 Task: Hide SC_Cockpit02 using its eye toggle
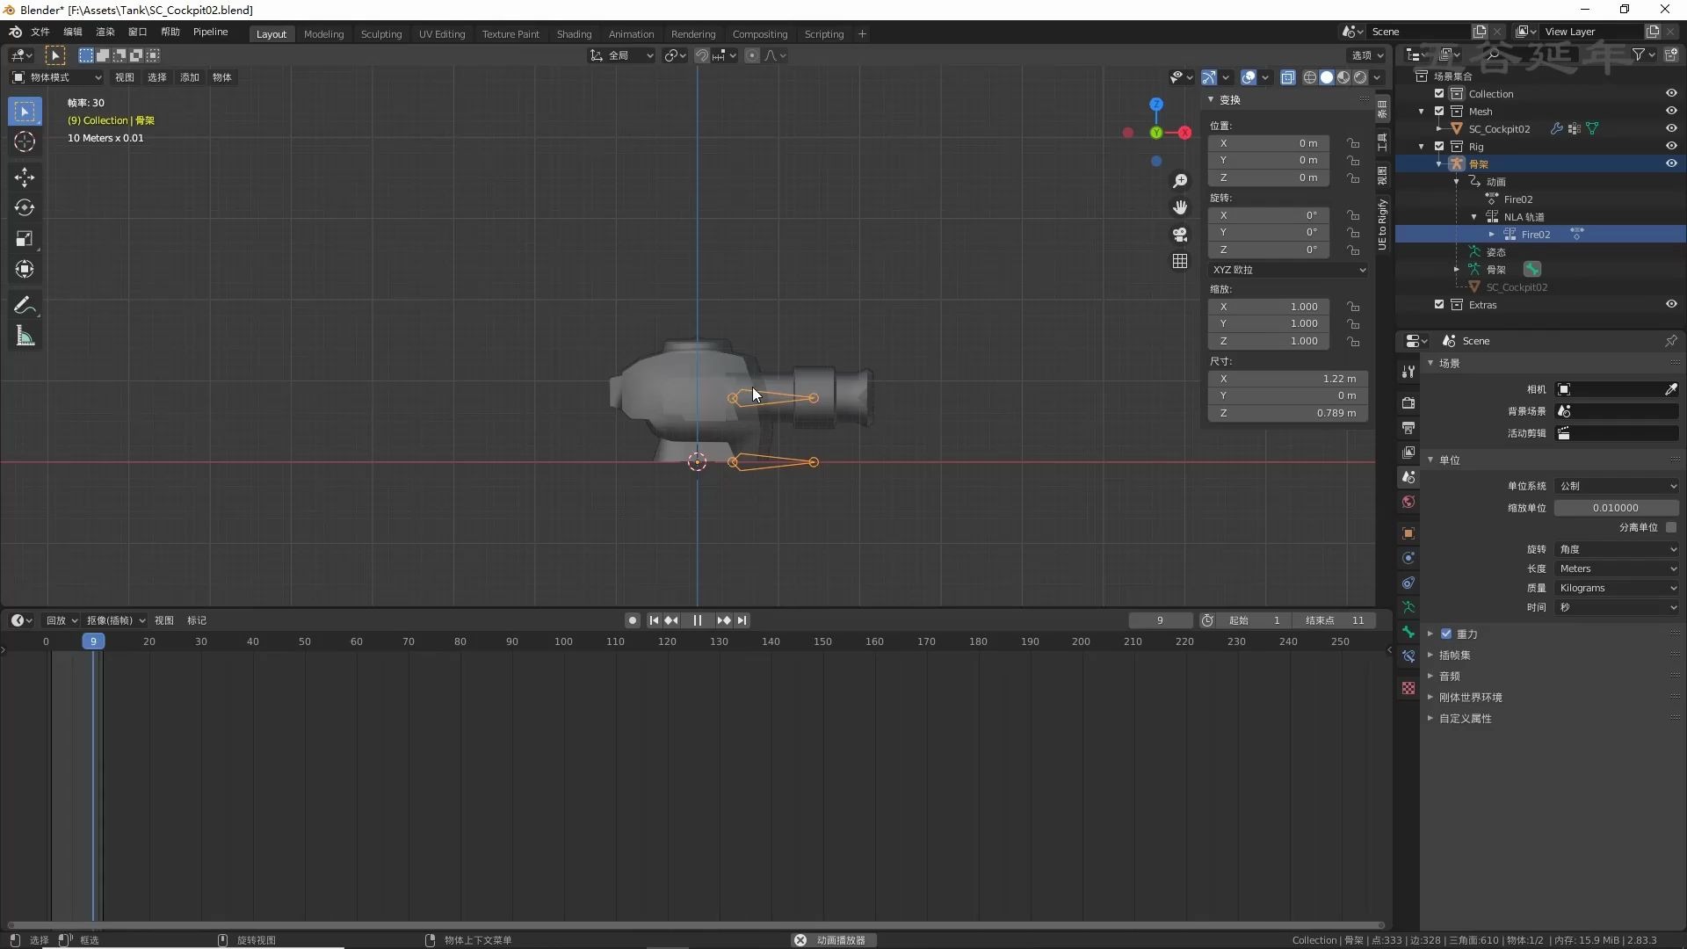click(1672, 127)
